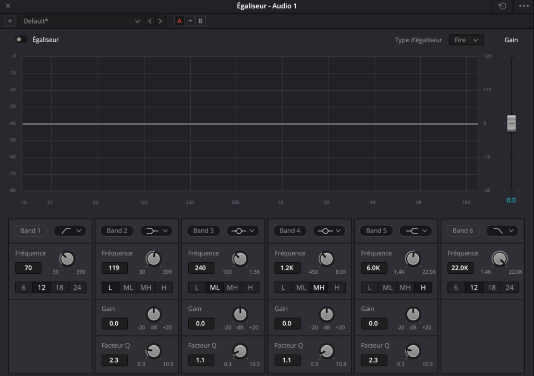Choose 6 dB slope for Band 1
Screen dimensions: 534x376
pyautogui.click(x=23, y=287)
